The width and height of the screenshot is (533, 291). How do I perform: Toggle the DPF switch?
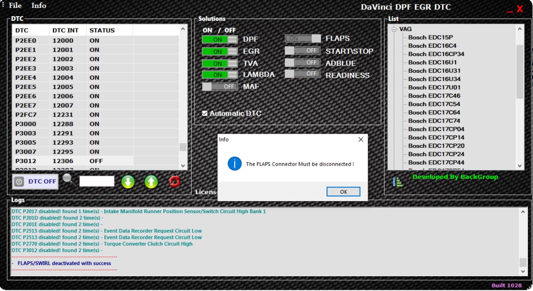[220, 39]
